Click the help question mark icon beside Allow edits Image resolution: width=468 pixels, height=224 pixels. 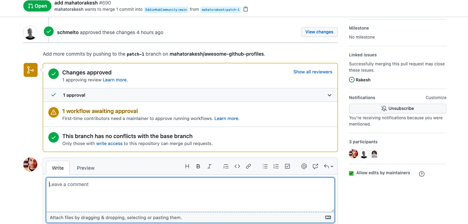click(x=422, y=174)
